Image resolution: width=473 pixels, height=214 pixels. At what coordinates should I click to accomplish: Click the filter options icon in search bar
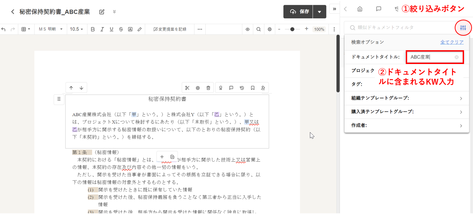coord(463,28)
